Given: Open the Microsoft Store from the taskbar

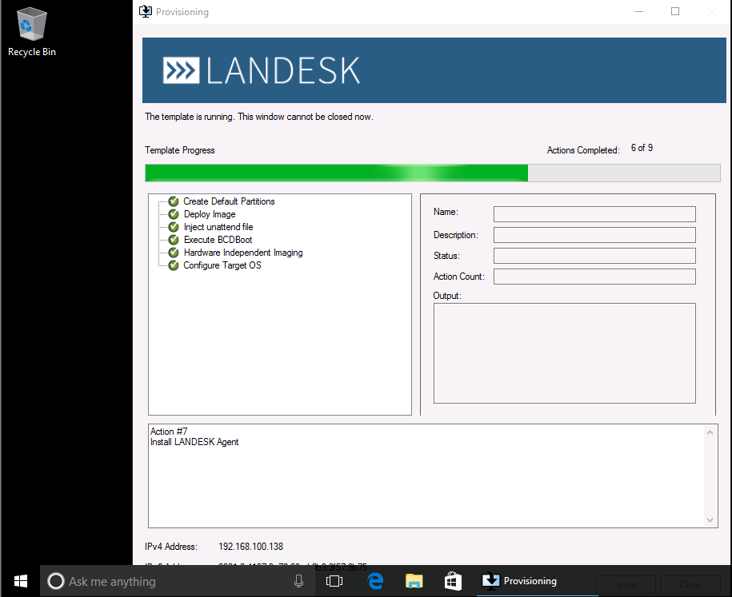Looking at the screenshot, I should pos(452,581).
